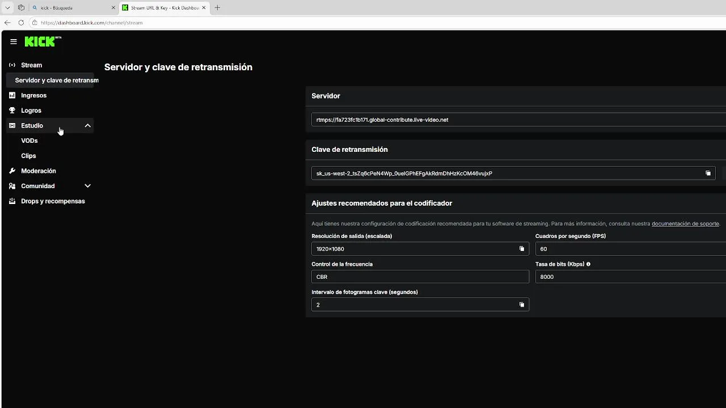Viewport: 726px width, 408px height.
Task: Show the info tooltip for Tasa de bits
Action: [588, 264]
